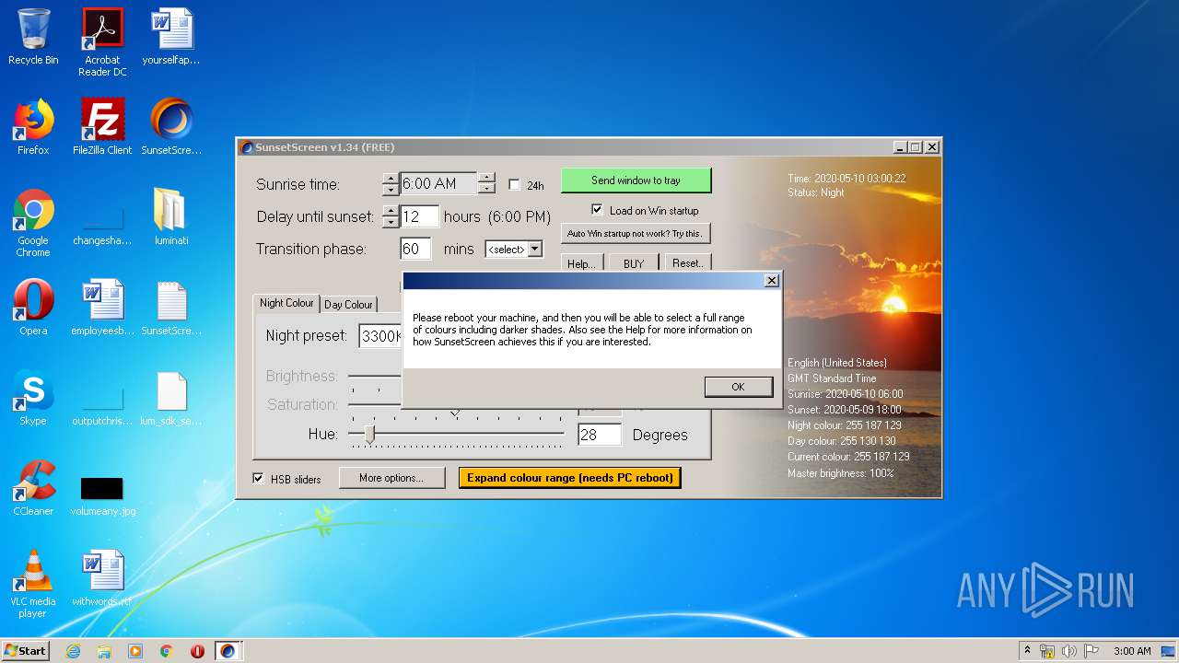Select the lum_sdk_se file icon
1179x663 pixels.
click(171, 398)
